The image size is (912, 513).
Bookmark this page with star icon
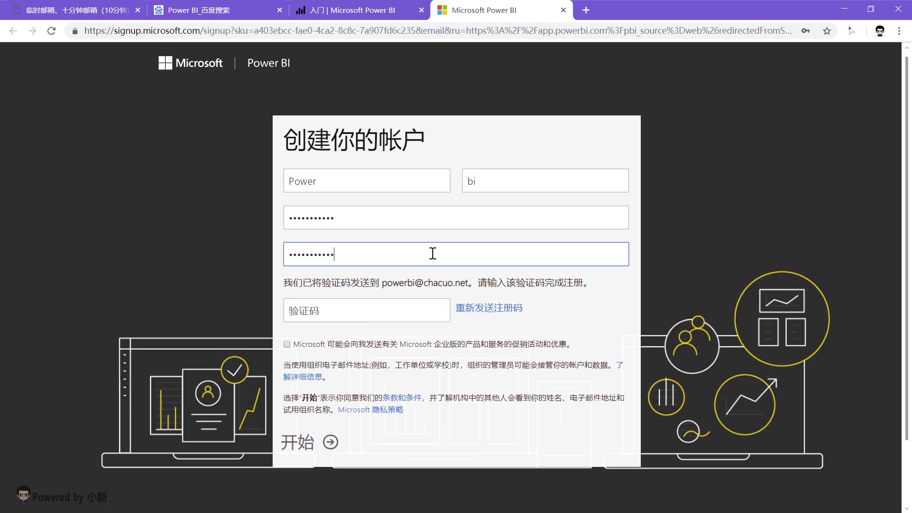[827, 31]
